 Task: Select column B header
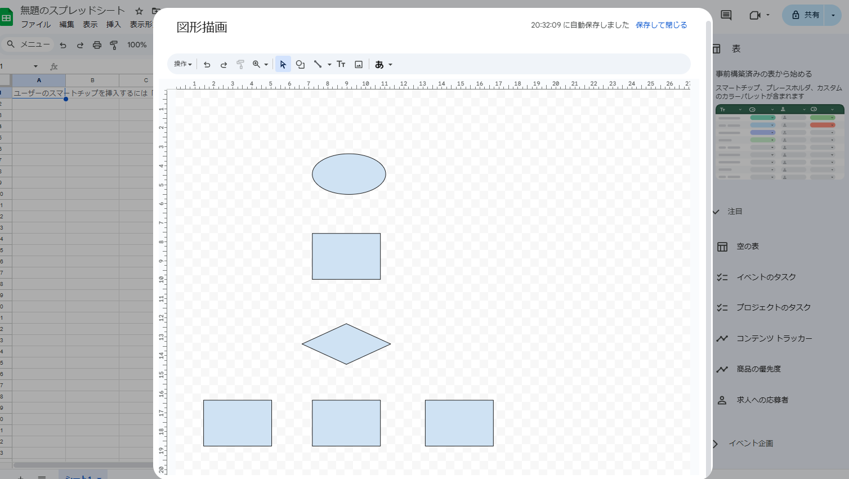tap(92, 80)
